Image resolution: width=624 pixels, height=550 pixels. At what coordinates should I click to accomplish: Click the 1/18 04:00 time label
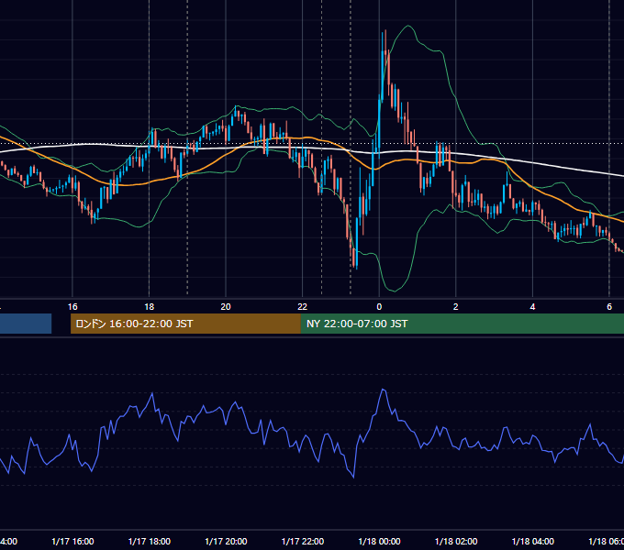pyautogui.click(x=532, y=541)
